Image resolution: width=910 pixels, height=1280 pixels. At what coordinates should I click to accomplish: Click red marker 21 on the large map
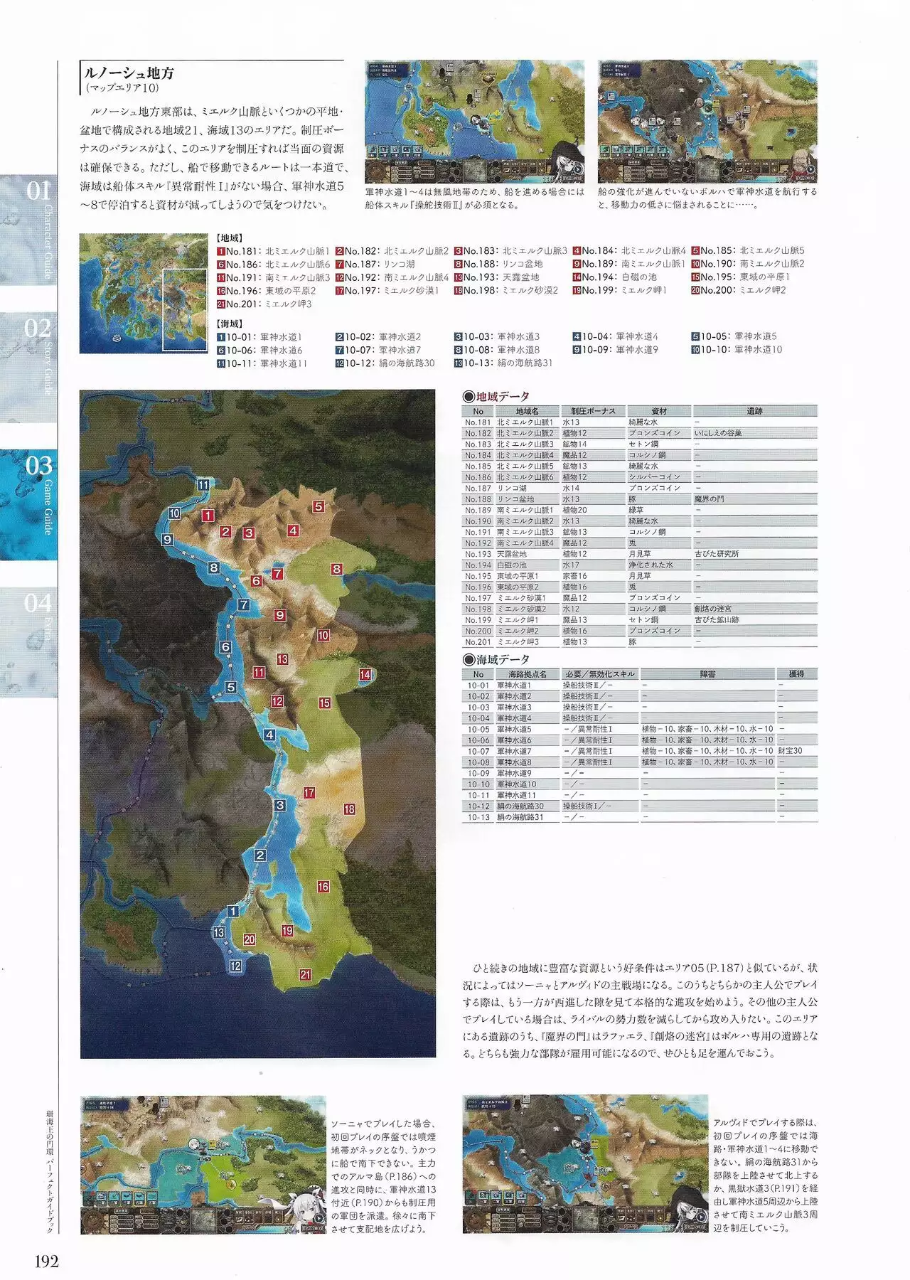point(305,975)
